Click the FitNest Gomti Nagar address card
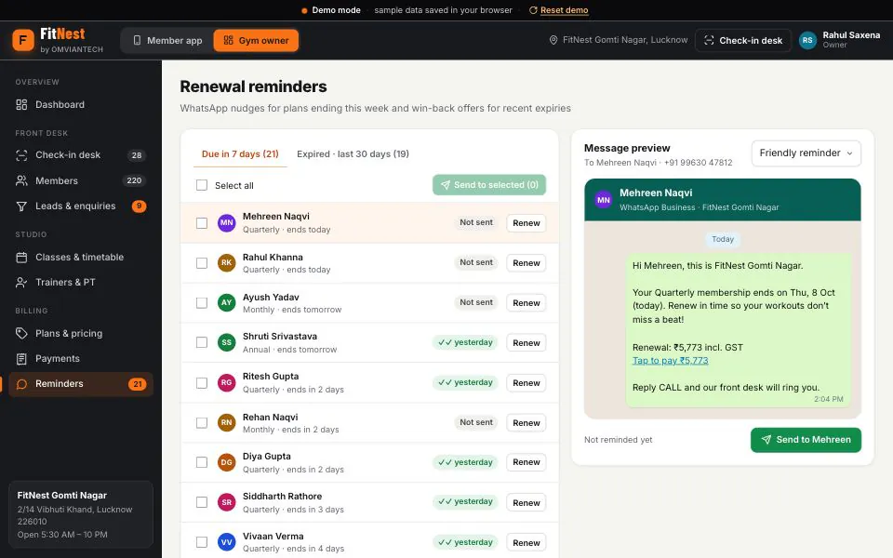 (x=81, y=514)
